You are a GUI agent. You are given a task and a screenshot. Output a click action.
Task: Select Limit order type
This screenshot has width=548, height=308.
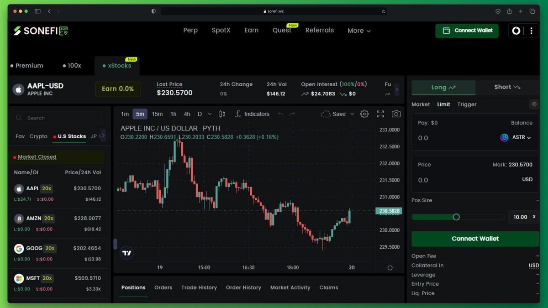point(443,104)
